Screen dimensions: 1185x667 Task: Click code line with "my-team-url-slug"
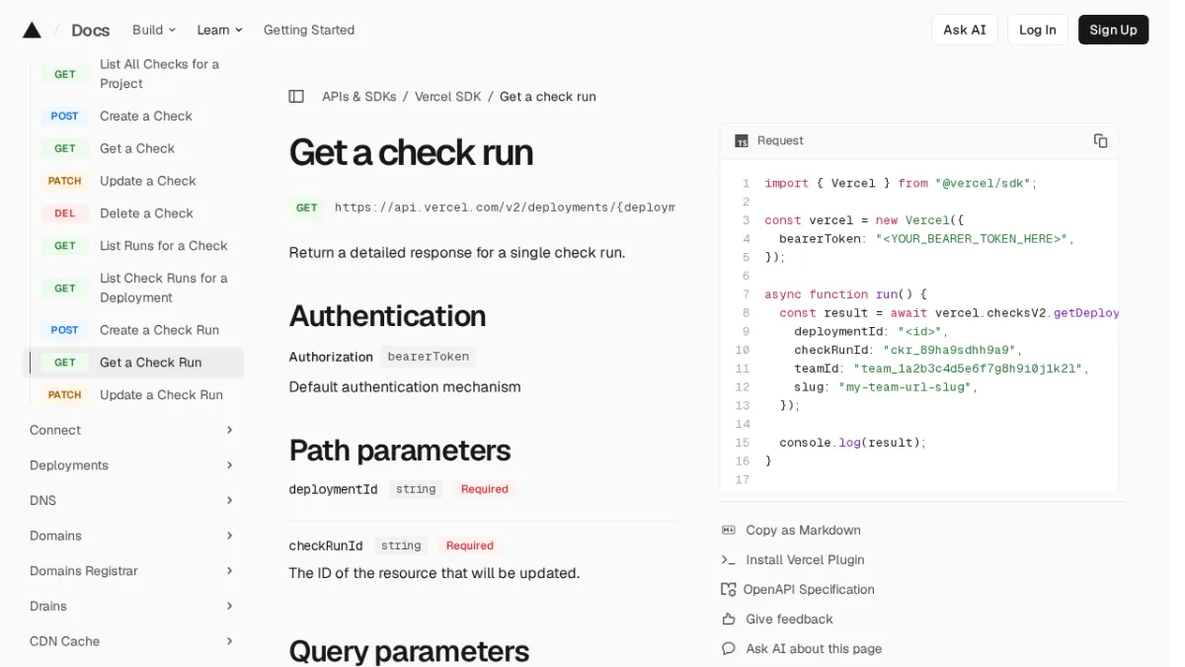tap(886, 387)
